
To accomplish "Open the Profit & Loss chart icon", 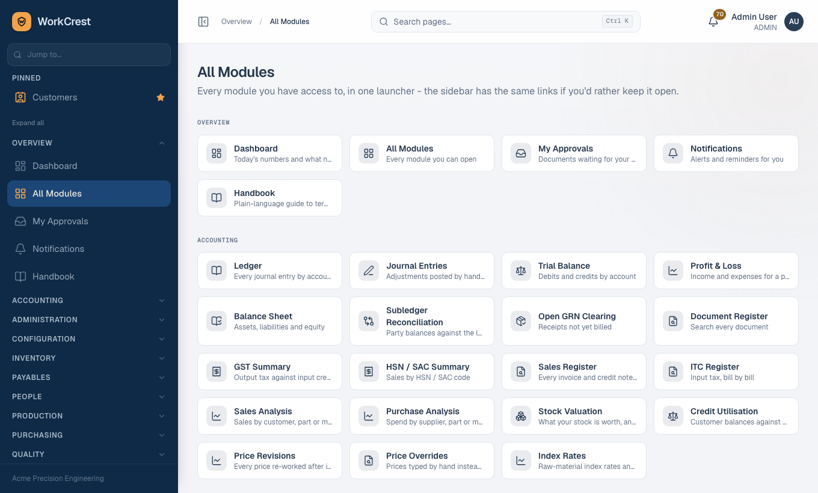I will (673, 271).
